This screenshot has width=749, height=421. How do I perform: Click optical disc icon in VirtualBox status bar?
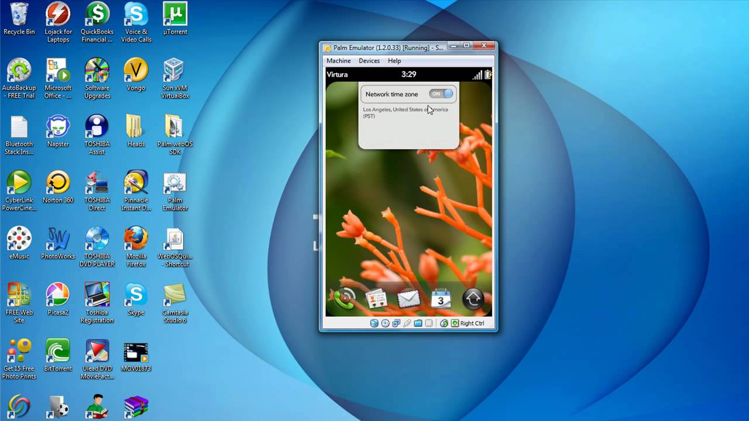point(385,323)
